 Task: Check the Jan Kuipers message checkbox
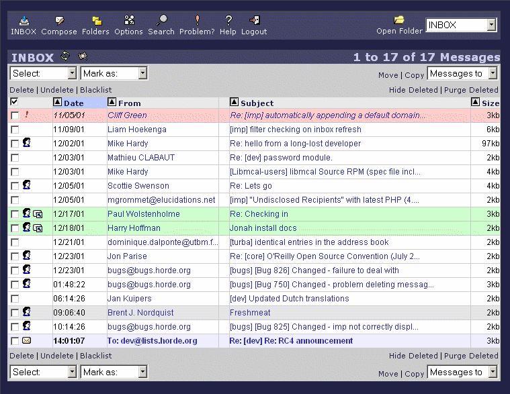15,299
